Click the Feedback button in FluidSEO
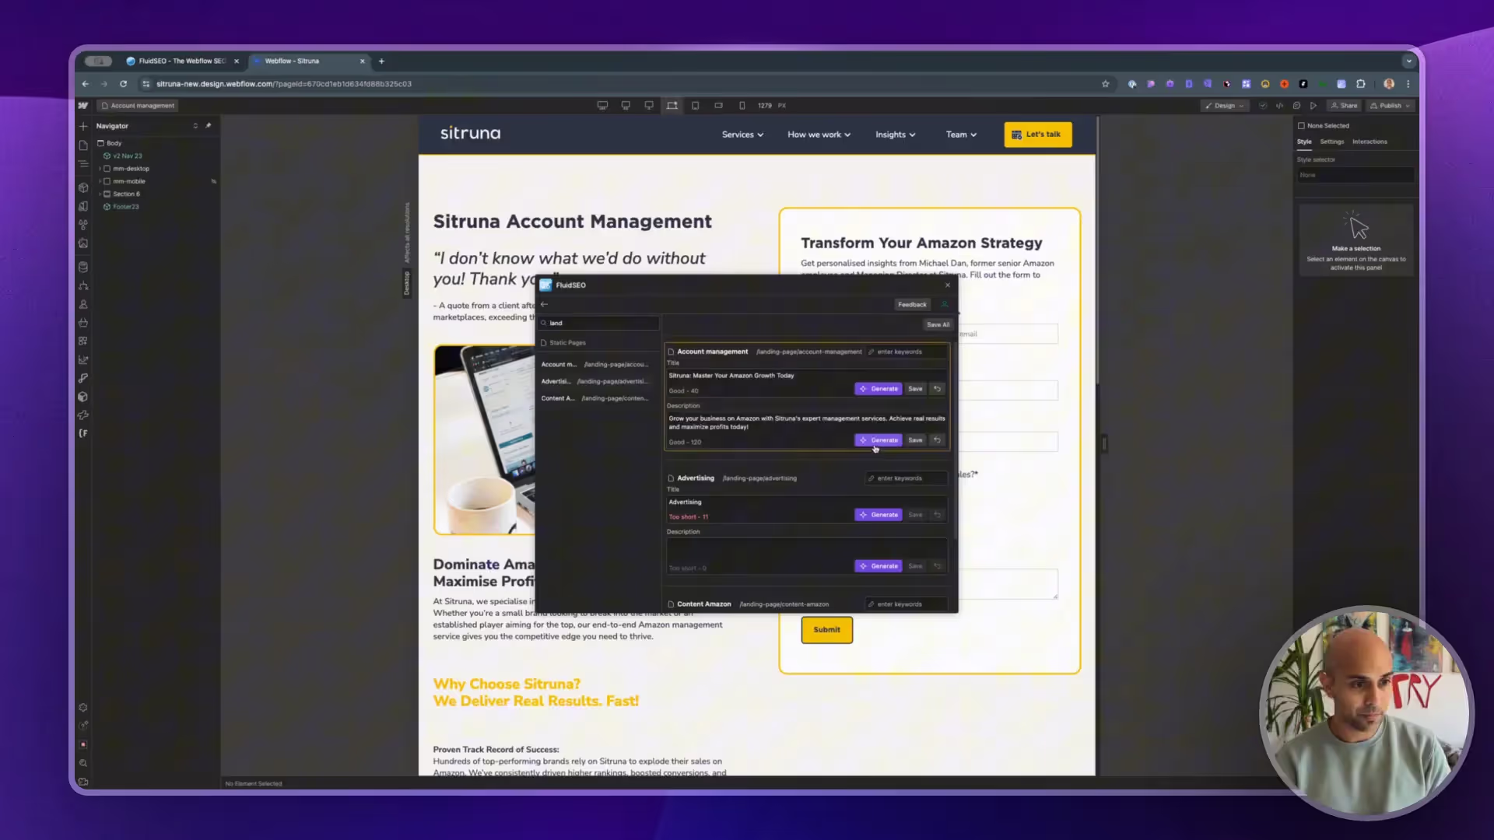 pos(912,305)
